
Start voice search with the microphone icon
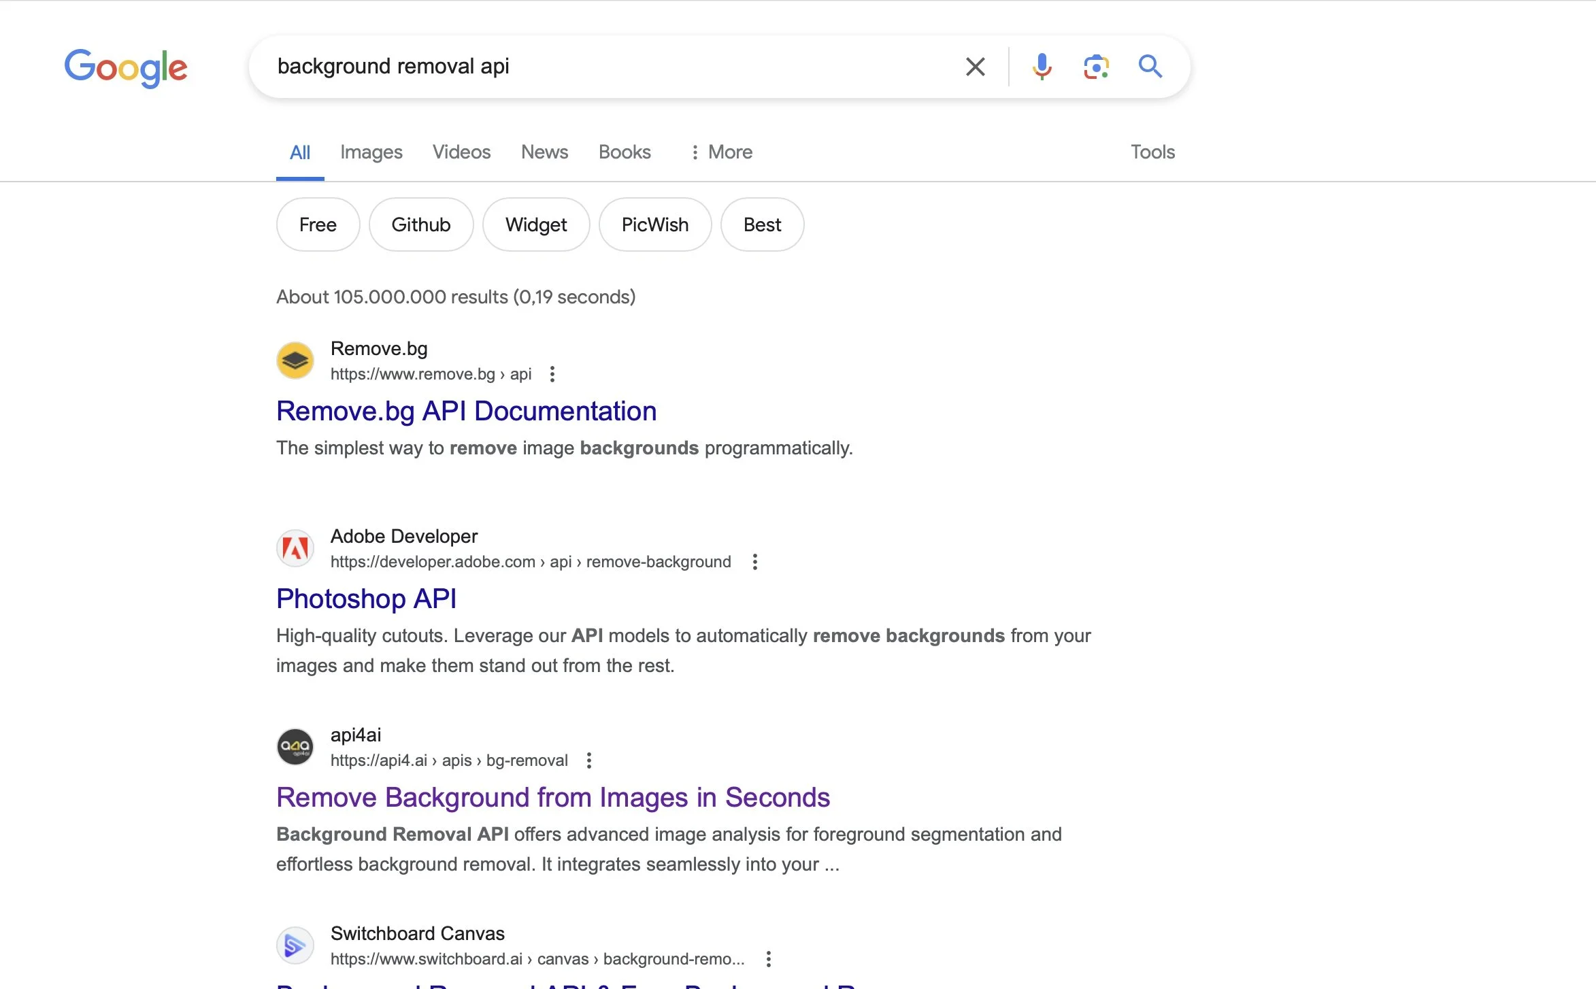[x=1040, y=67]
